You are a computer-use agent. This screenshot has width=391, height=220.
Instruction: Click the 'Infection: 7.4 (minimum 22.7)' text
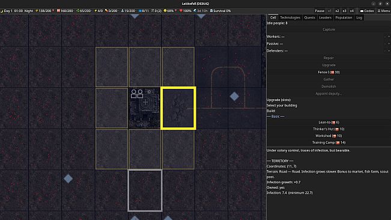coord(289,192)
